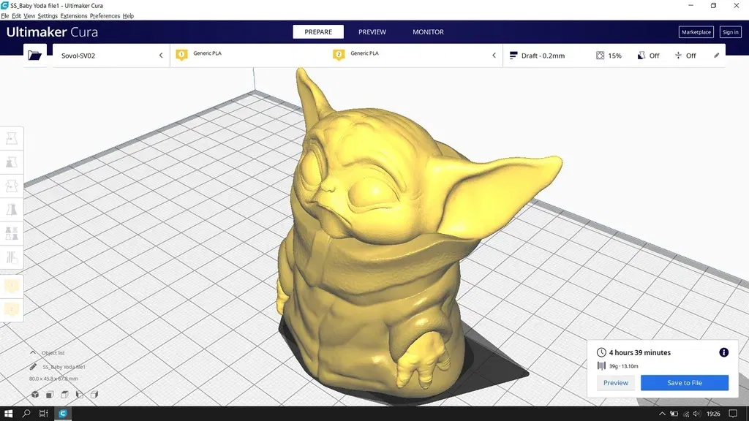Screen dimensions: 749x421
Task: Select the Support Blocker tool
Action: click(x=11, y=258)
